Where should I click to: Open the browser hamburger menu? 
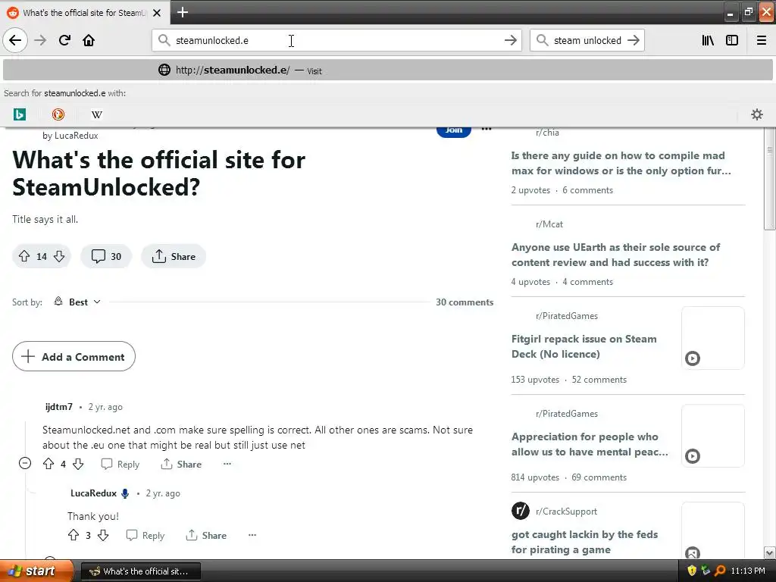click(x=762, y=40)
